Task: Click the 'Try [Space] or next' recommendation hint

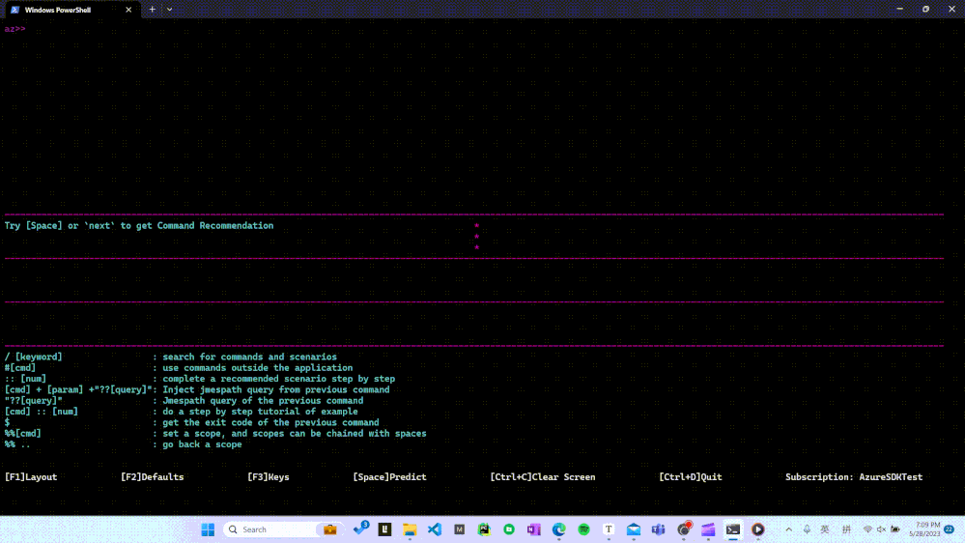Action: (x=139, y=226)
